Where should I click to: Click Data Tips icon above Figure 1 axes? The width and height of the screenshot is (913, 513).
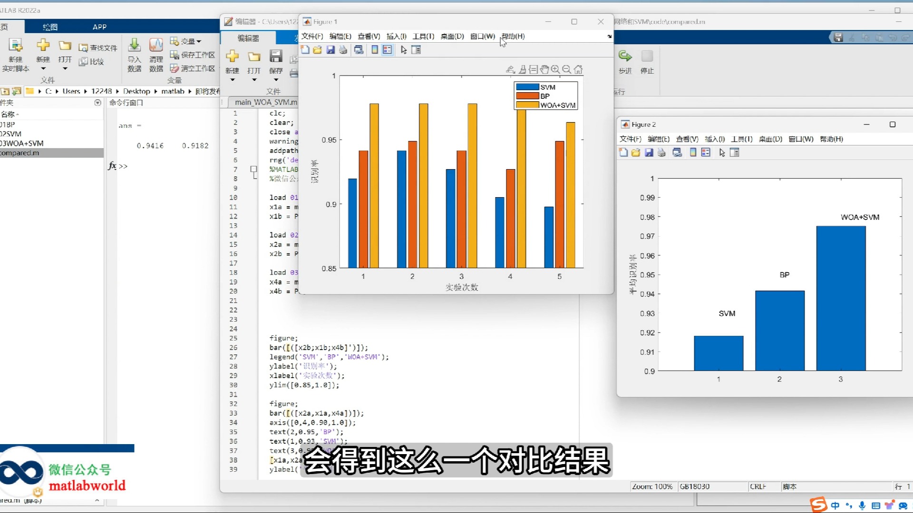[534, 70]
